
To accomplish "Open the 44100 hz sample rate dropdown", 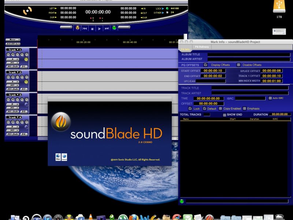I will (13, 44).
